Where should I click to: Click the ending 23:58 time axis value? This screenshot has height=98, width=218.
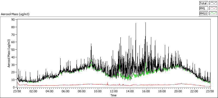[x=210, y=91]
